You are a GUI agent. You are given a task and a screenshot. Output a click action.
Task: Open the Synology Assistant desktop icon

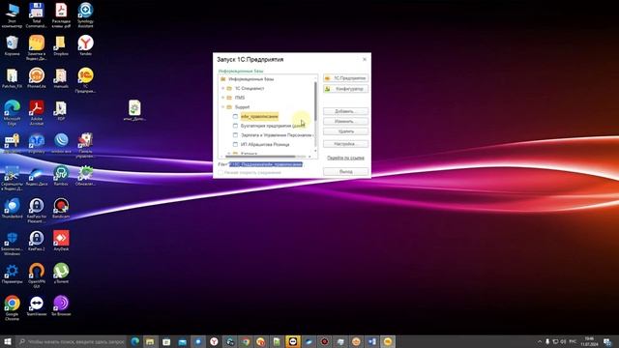[x=85, y=15]
